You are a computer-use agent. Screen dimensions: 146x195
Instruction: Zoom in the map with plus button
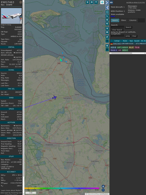[x=103, y=186]
